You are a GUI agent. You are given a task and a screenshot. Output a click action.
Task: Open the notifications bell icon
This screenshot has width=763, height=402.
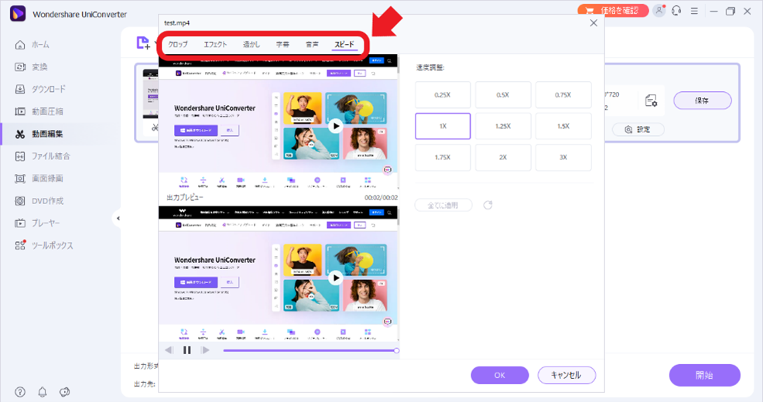point(43,392)
